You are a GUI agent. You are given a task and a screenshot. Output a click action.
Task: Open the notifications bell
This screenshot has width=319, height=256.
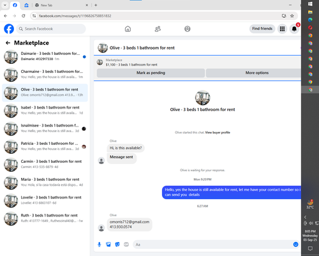click(294, 29)
